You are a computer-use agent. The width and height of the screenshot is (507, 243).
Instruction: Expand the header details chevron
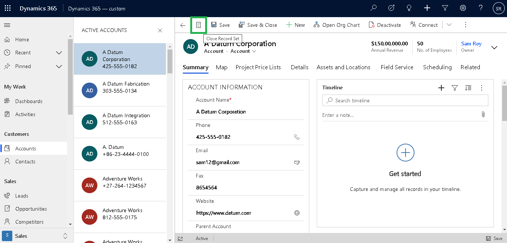pos(494,48)
